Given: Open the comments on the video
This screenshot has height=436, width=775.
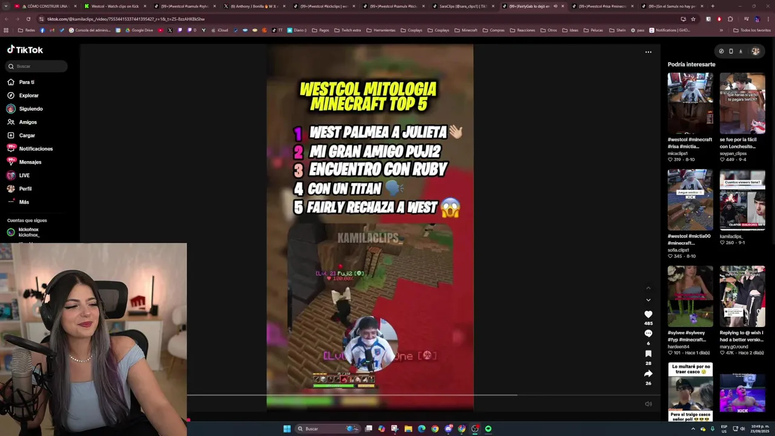Looking at the screenshot, I should coord(648,334).
